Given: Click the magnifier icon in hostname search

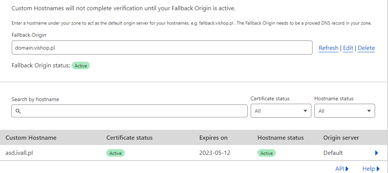Looking at the screenshot, I should [18, 111].
